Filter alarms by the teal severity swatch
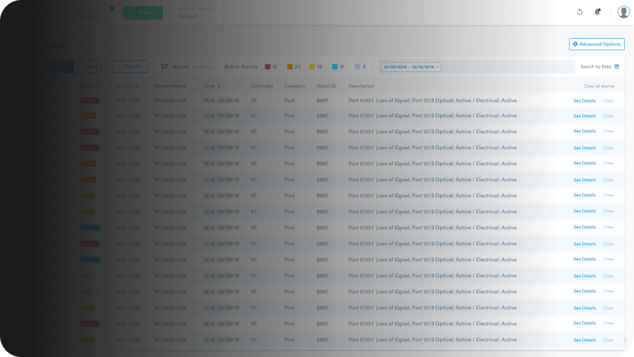634x357 pixels. (x=335, y=67)
